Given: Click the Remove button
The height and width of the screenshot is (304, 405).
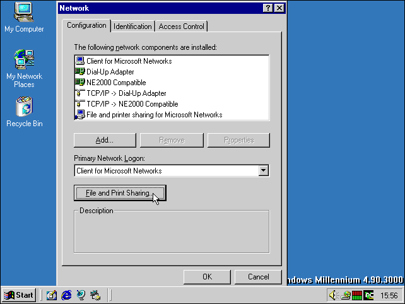Looking at the screenshot, I should (172, 140).
